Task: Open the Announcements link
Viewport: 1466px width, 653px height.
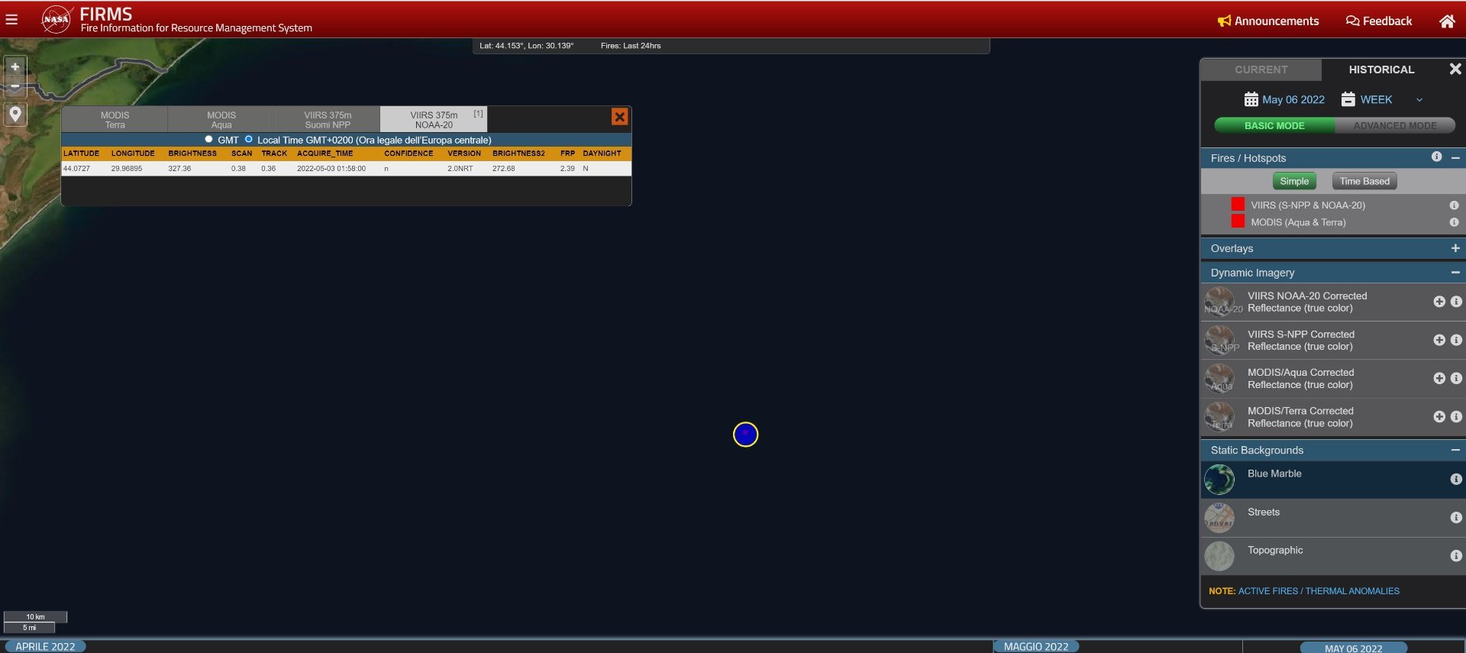Action: click(x=1268, y=21)
